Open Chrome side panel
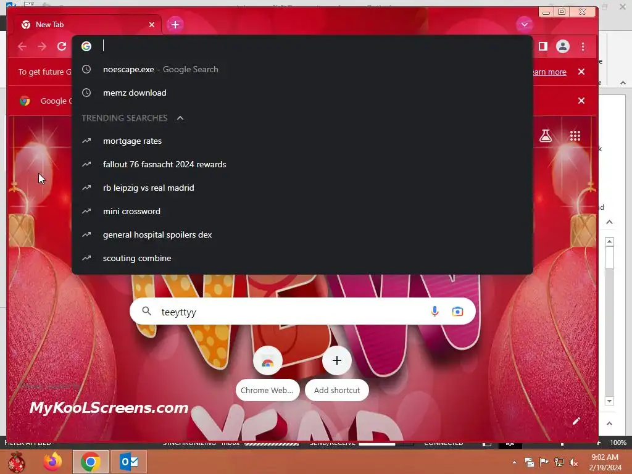This screenshot has height=474, width=632. click(543, 47)
